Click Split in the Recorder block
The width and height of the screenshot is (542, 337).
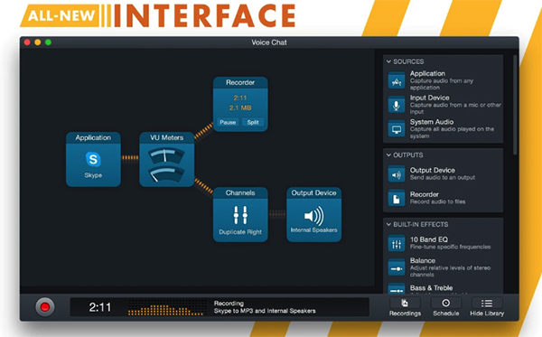pos(253,122)
